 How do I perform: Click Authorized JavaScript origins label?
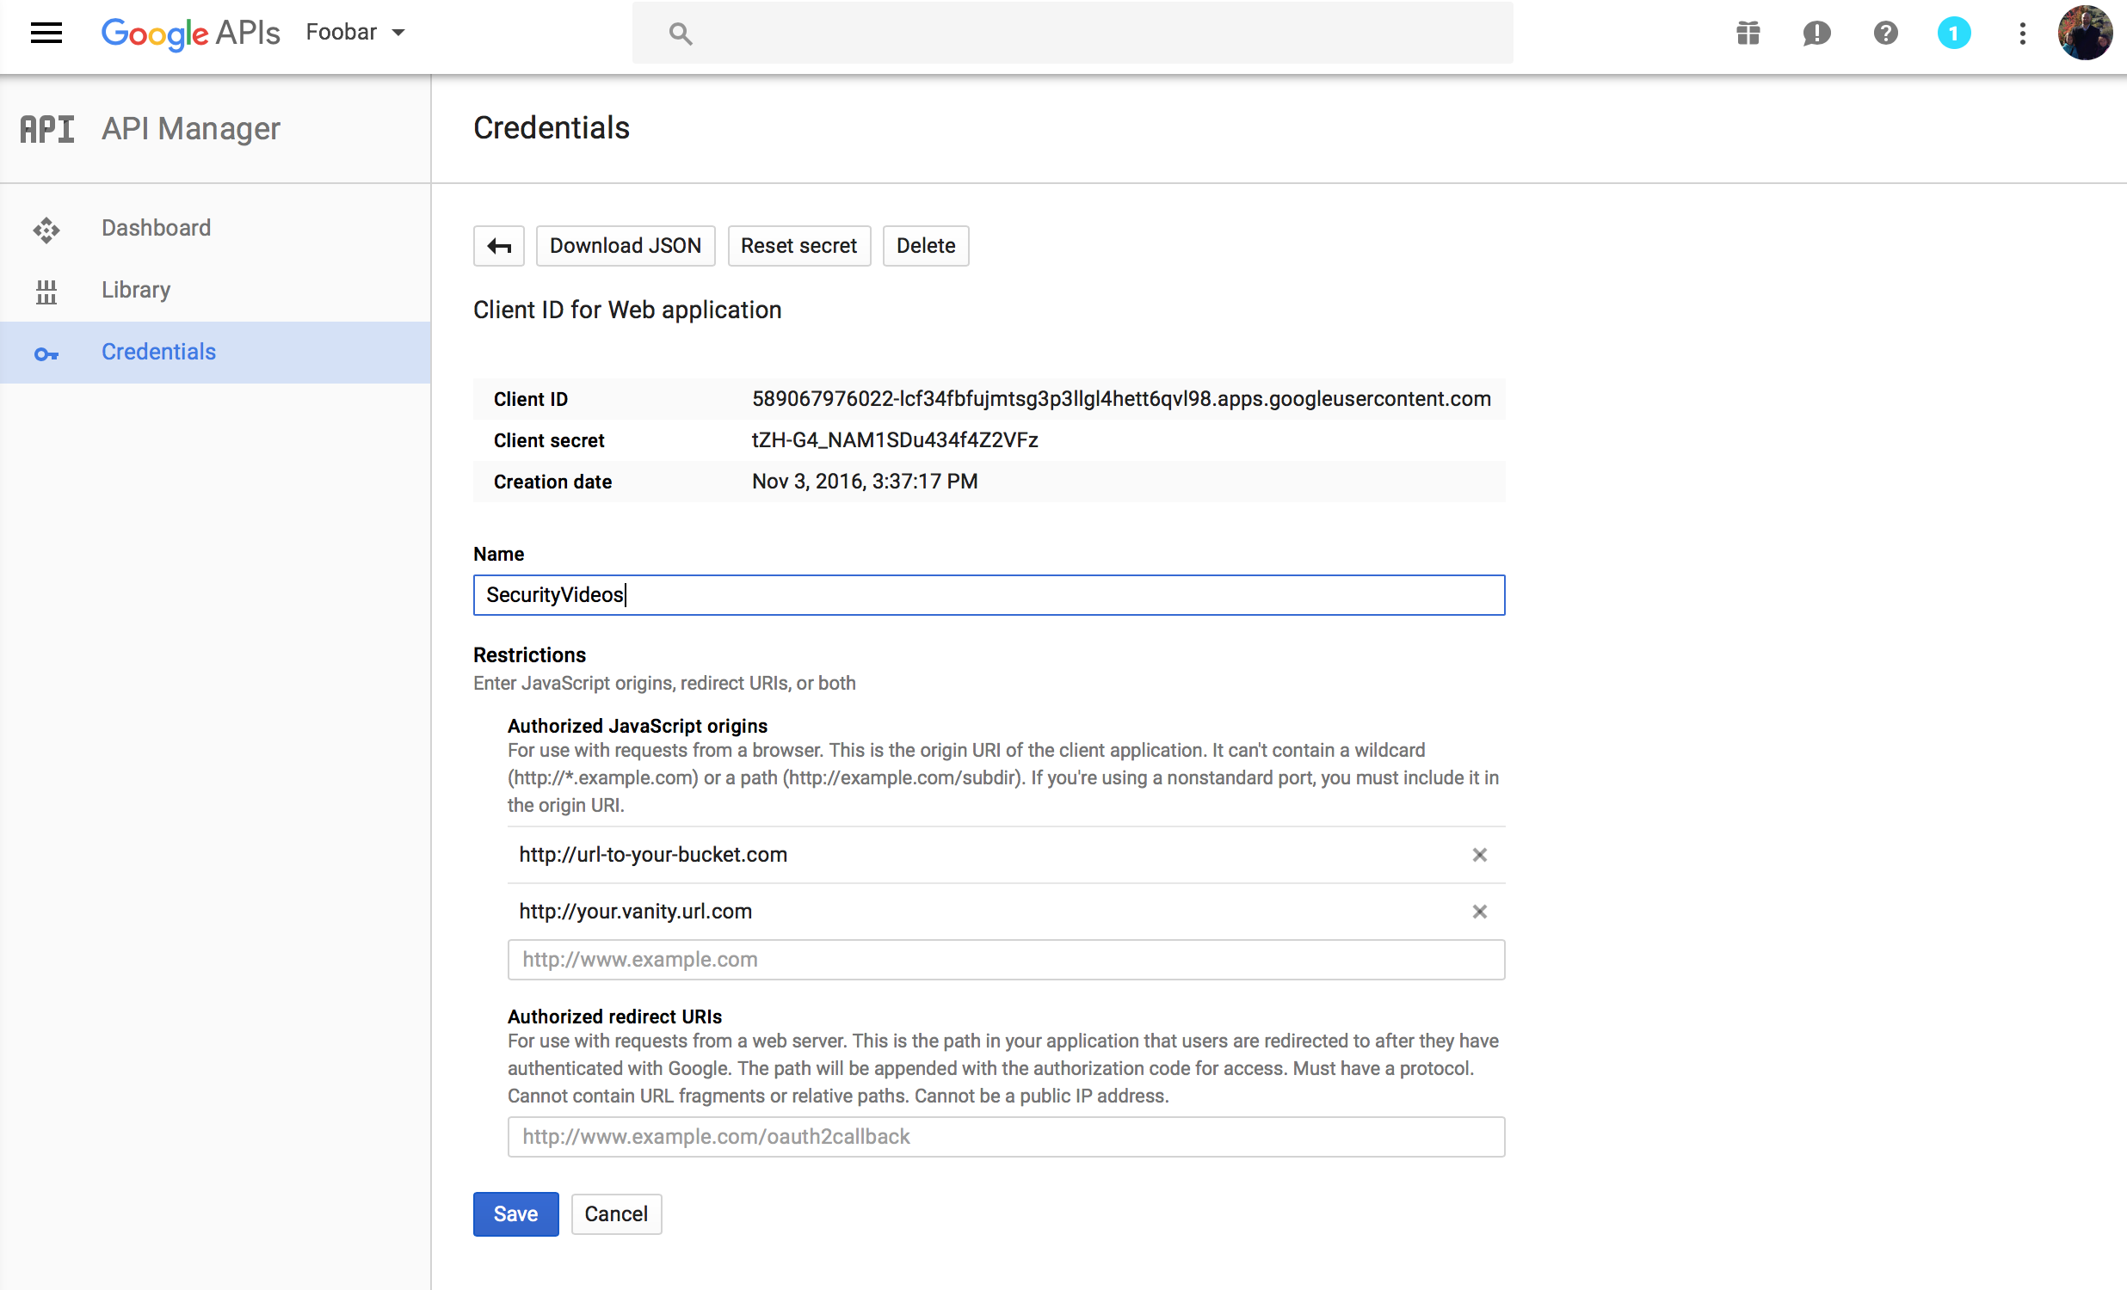(x=637, y=726)
